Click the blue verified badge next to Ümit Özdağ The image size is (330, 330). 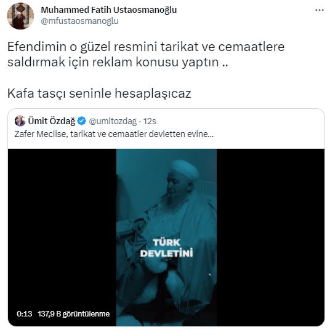[82, 121]
